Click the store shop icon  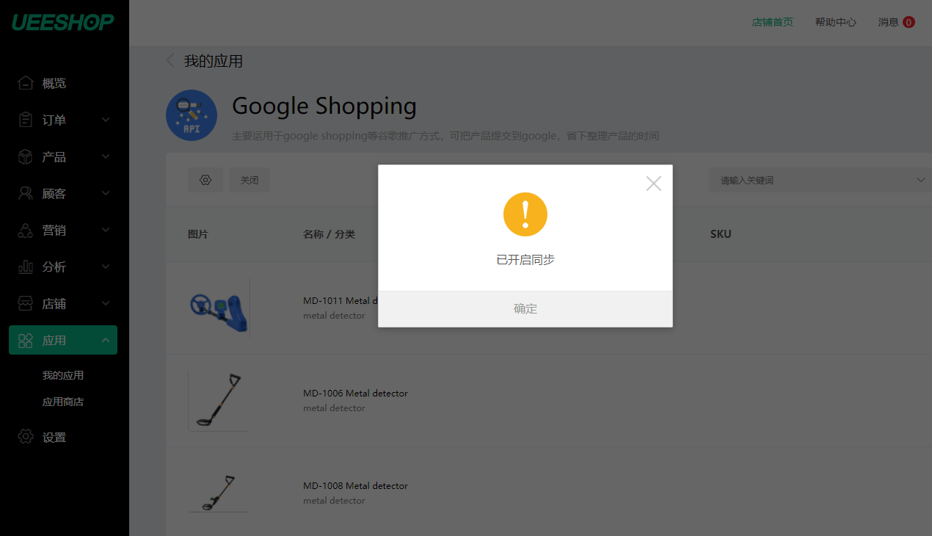tap(26, 303)
